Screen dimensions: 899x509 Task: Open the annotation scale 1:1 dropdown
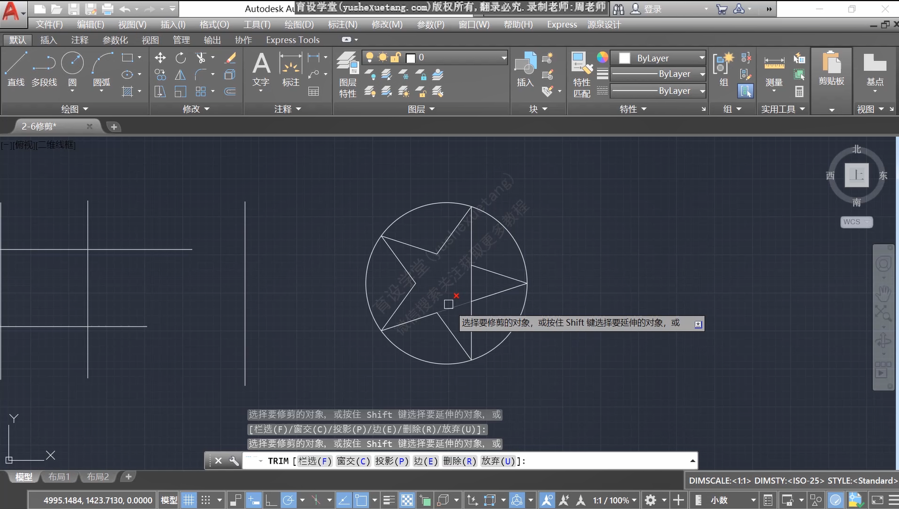pyautogui.click(x=615, y=500)
